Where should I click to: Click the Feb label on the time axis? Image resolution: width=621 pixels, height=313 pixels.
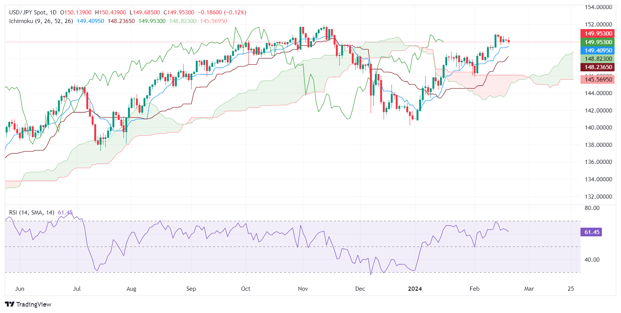click(474, 289)
